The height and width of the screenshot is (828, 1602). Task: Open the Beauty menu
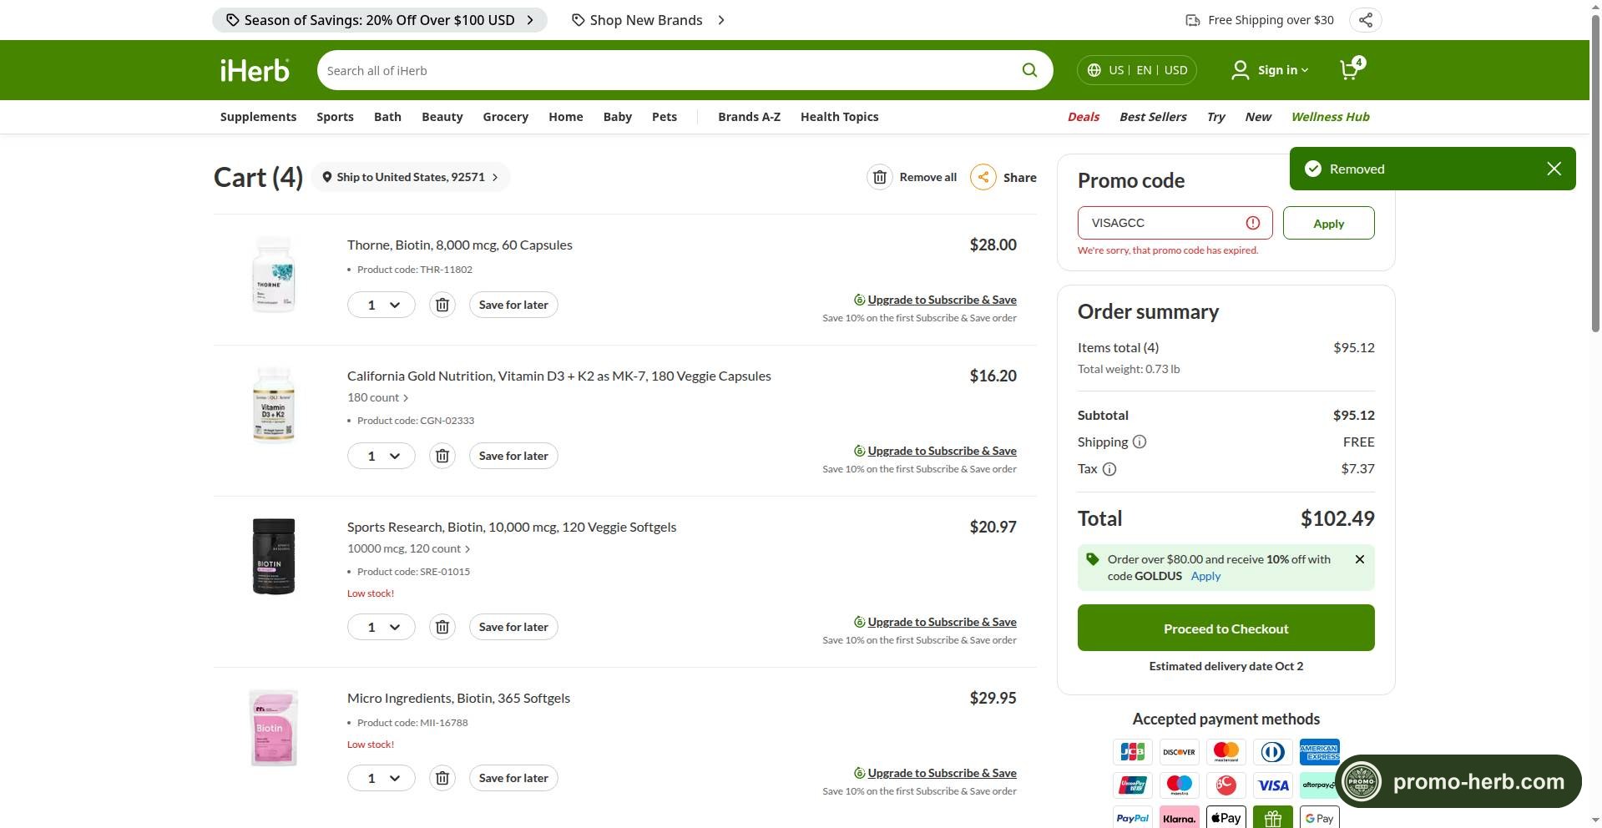tap(442, 117)
